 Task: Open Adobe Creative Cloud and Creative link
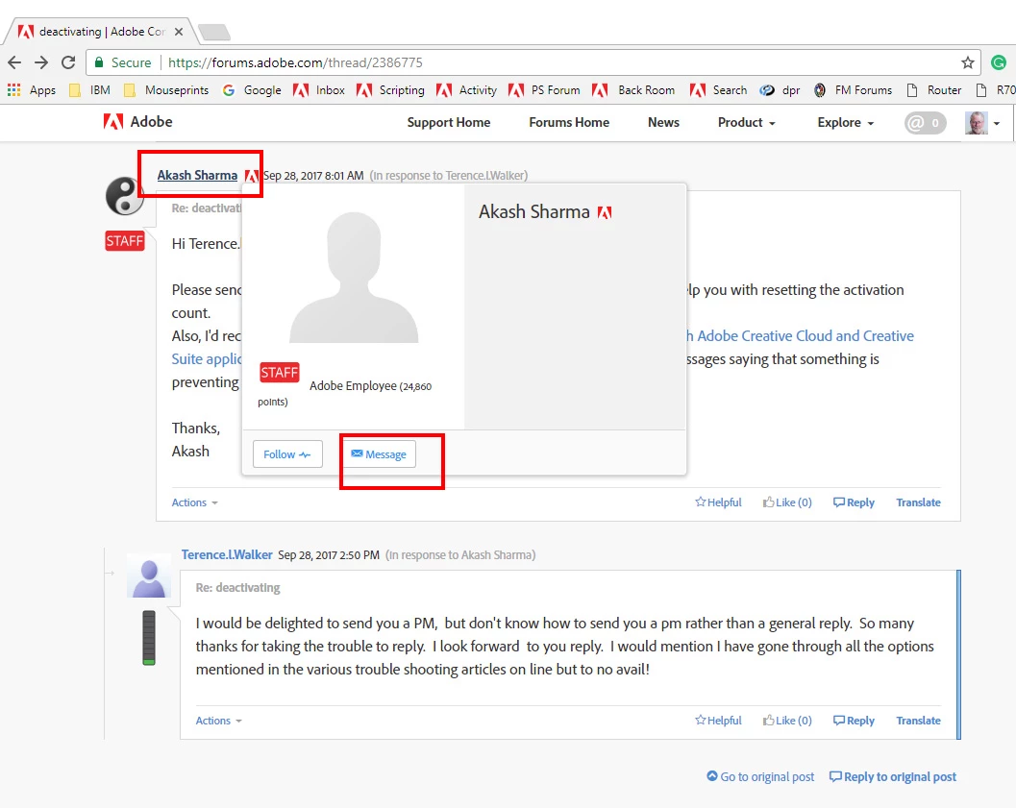(x=801, y=336)
